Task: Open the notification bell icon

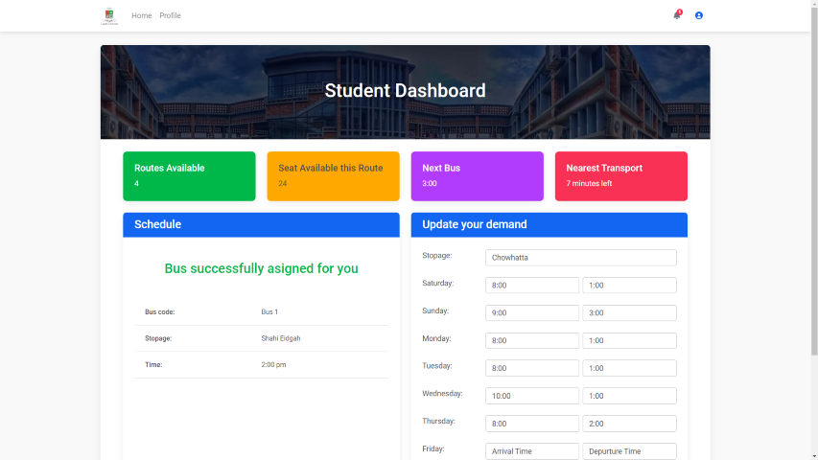Action: [677, 15]
